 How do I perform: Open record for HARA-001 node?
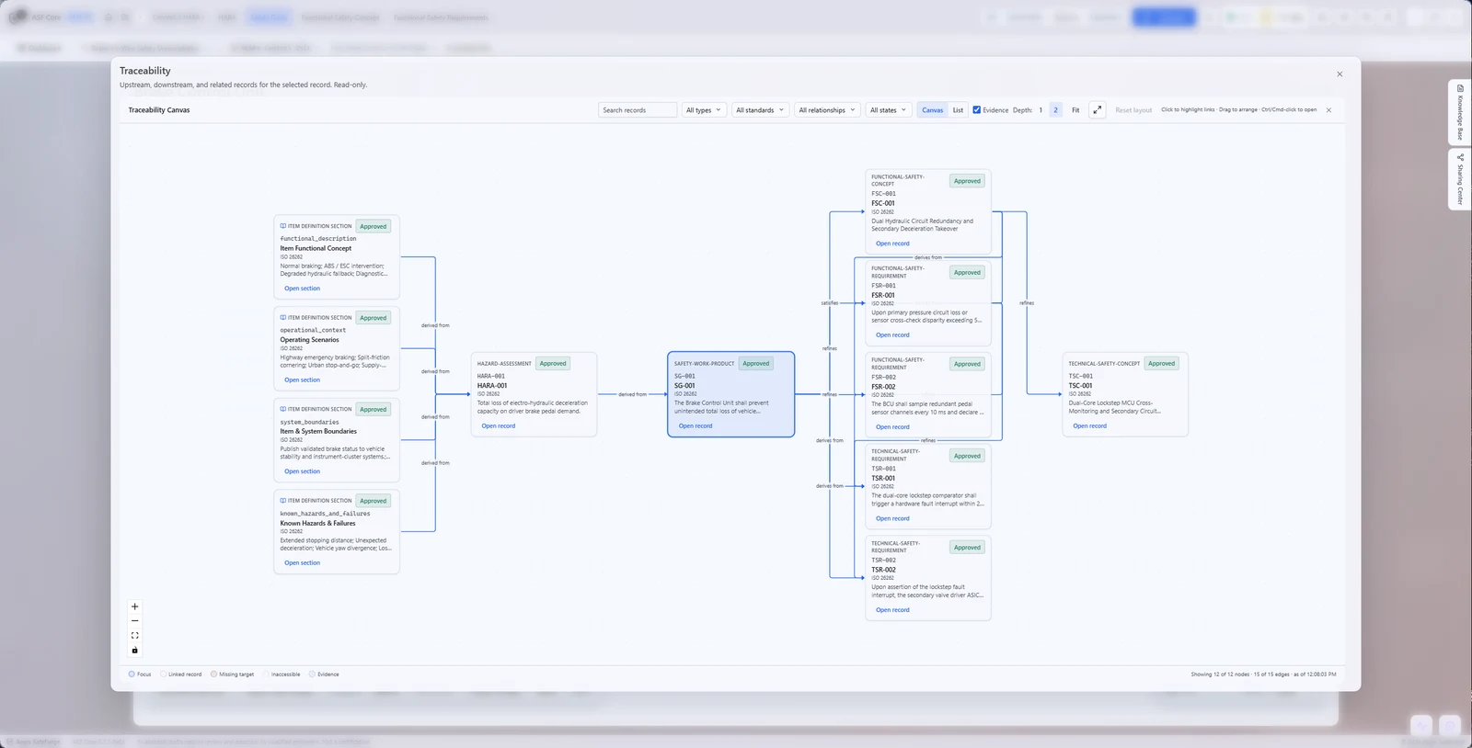[499, 425]
